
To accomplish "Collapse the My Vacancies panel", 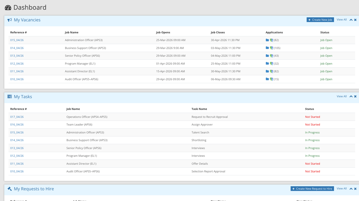I will coord(351,20).
